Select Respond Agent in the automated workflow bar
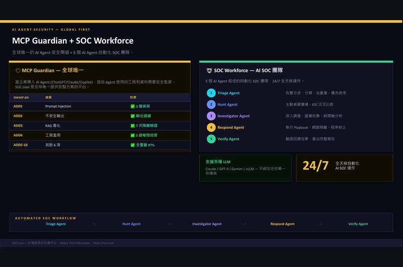The width and height of the screenshot is (403, 267). click(283, 224)
